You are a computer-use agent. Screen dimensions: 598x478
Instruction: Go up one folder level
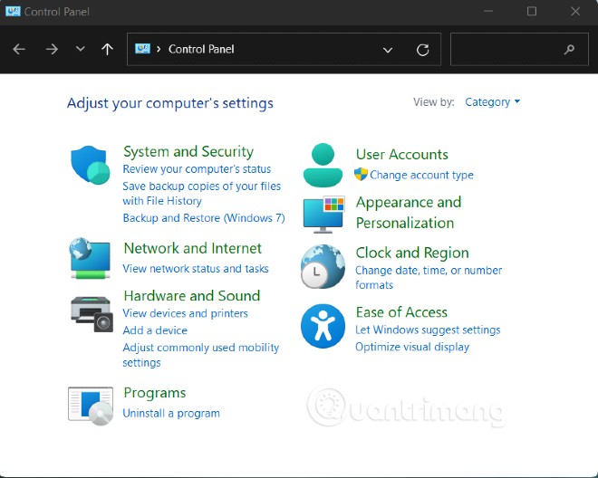tap(107, 50)
